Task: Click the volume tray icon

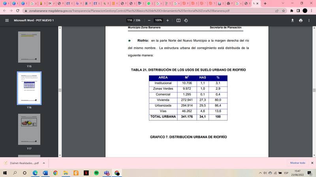Action: click(x=265, y=173)
